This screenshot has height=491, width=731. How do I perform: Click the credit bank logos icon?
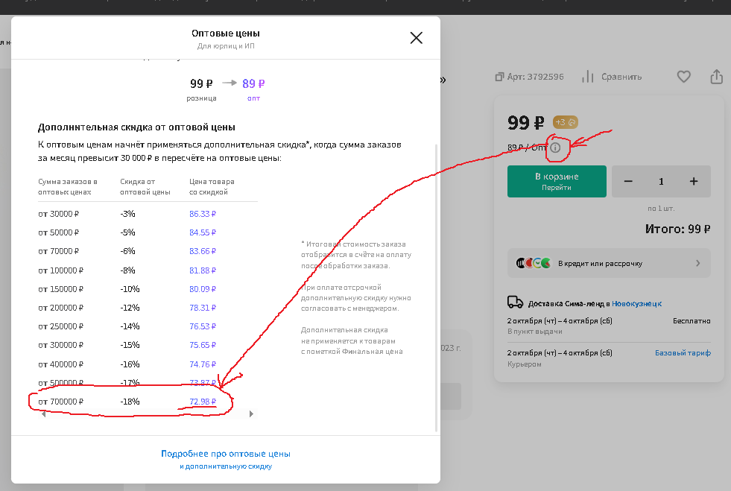[x=534, y=263]
